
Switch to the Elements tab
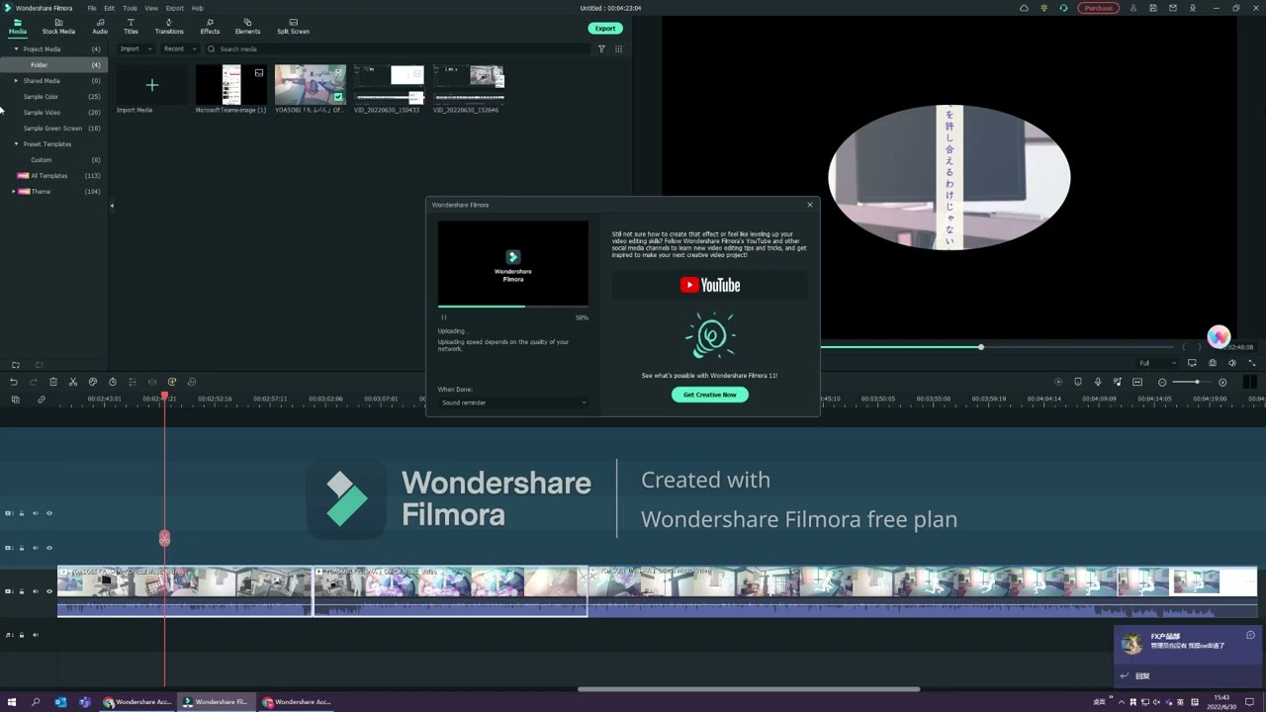247,27
